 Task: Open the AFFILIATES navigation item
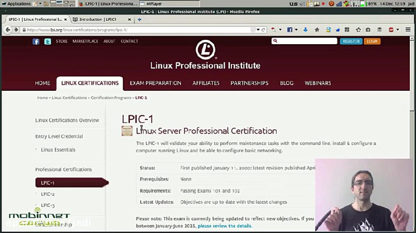[x=206, y=83]
